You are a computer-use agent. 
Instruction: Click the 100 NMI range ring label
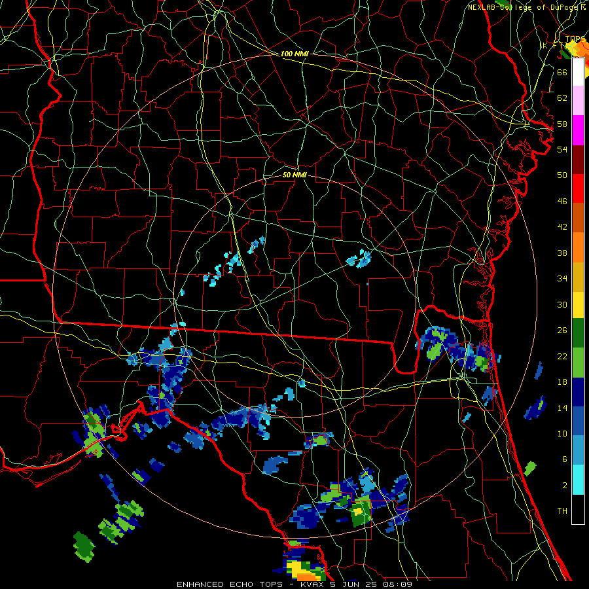point(294,54)
